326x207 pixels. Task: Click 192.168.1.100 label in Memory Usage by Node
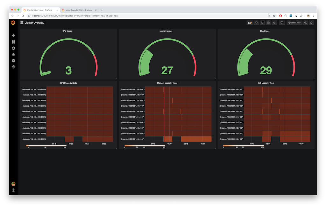coord(133,139)
